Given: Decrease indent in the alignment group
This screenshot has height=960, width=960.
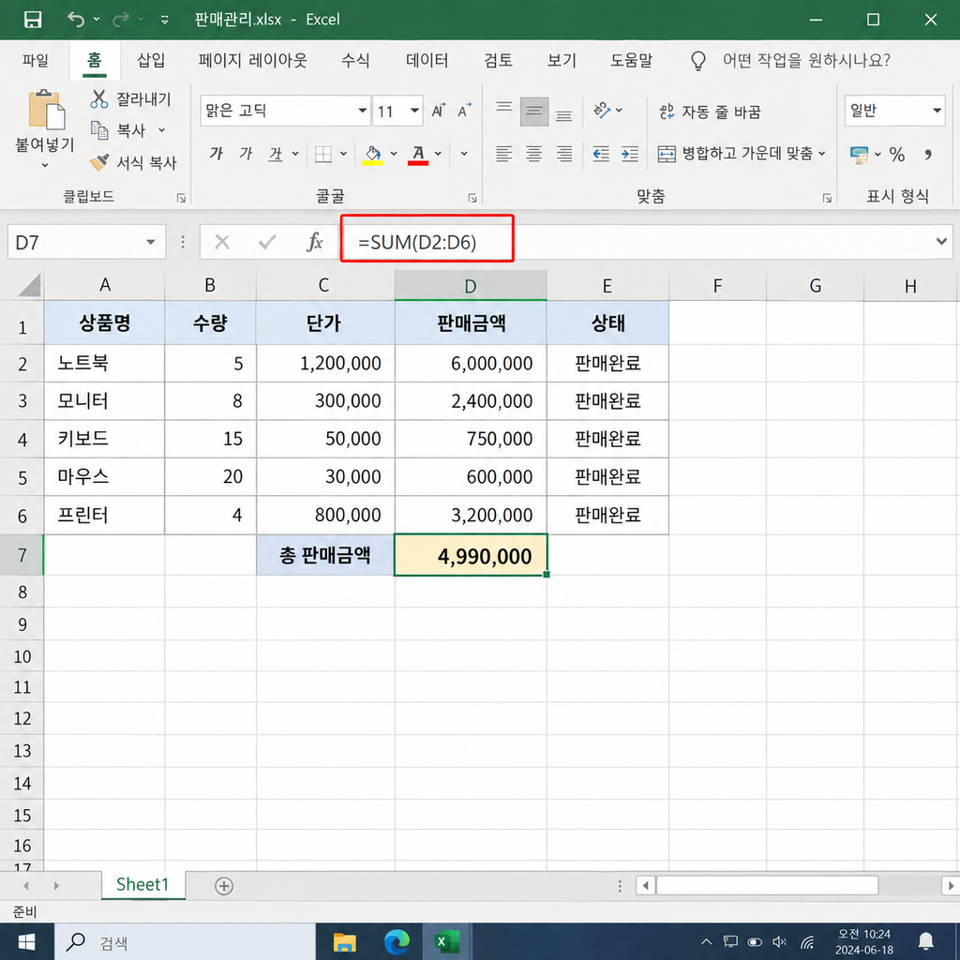Looking at the screenshot, I should click(x=601, y=154).
